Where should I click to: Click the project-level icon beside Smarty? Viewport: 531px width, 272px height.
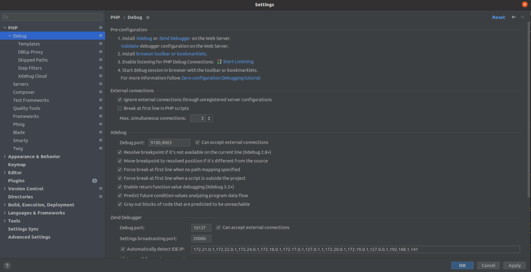pos(100,140)
